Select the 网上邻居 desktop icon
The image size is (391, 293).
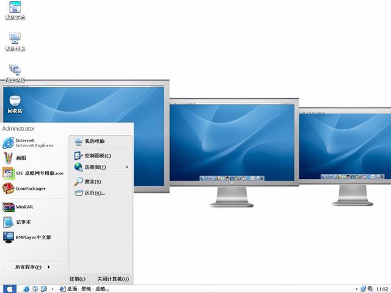click(x=15, y=73)
